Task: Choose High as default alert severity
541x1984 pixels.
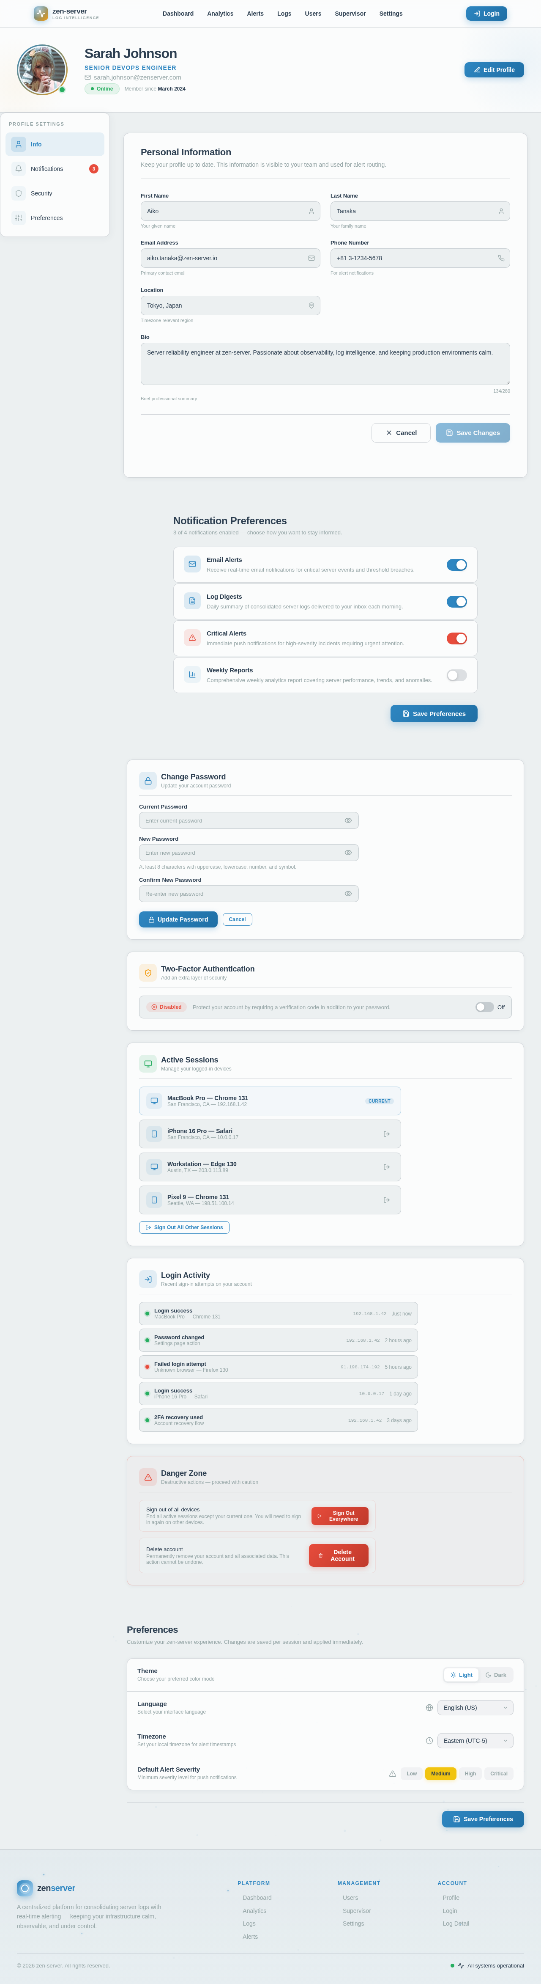Action: point(470,1774)
